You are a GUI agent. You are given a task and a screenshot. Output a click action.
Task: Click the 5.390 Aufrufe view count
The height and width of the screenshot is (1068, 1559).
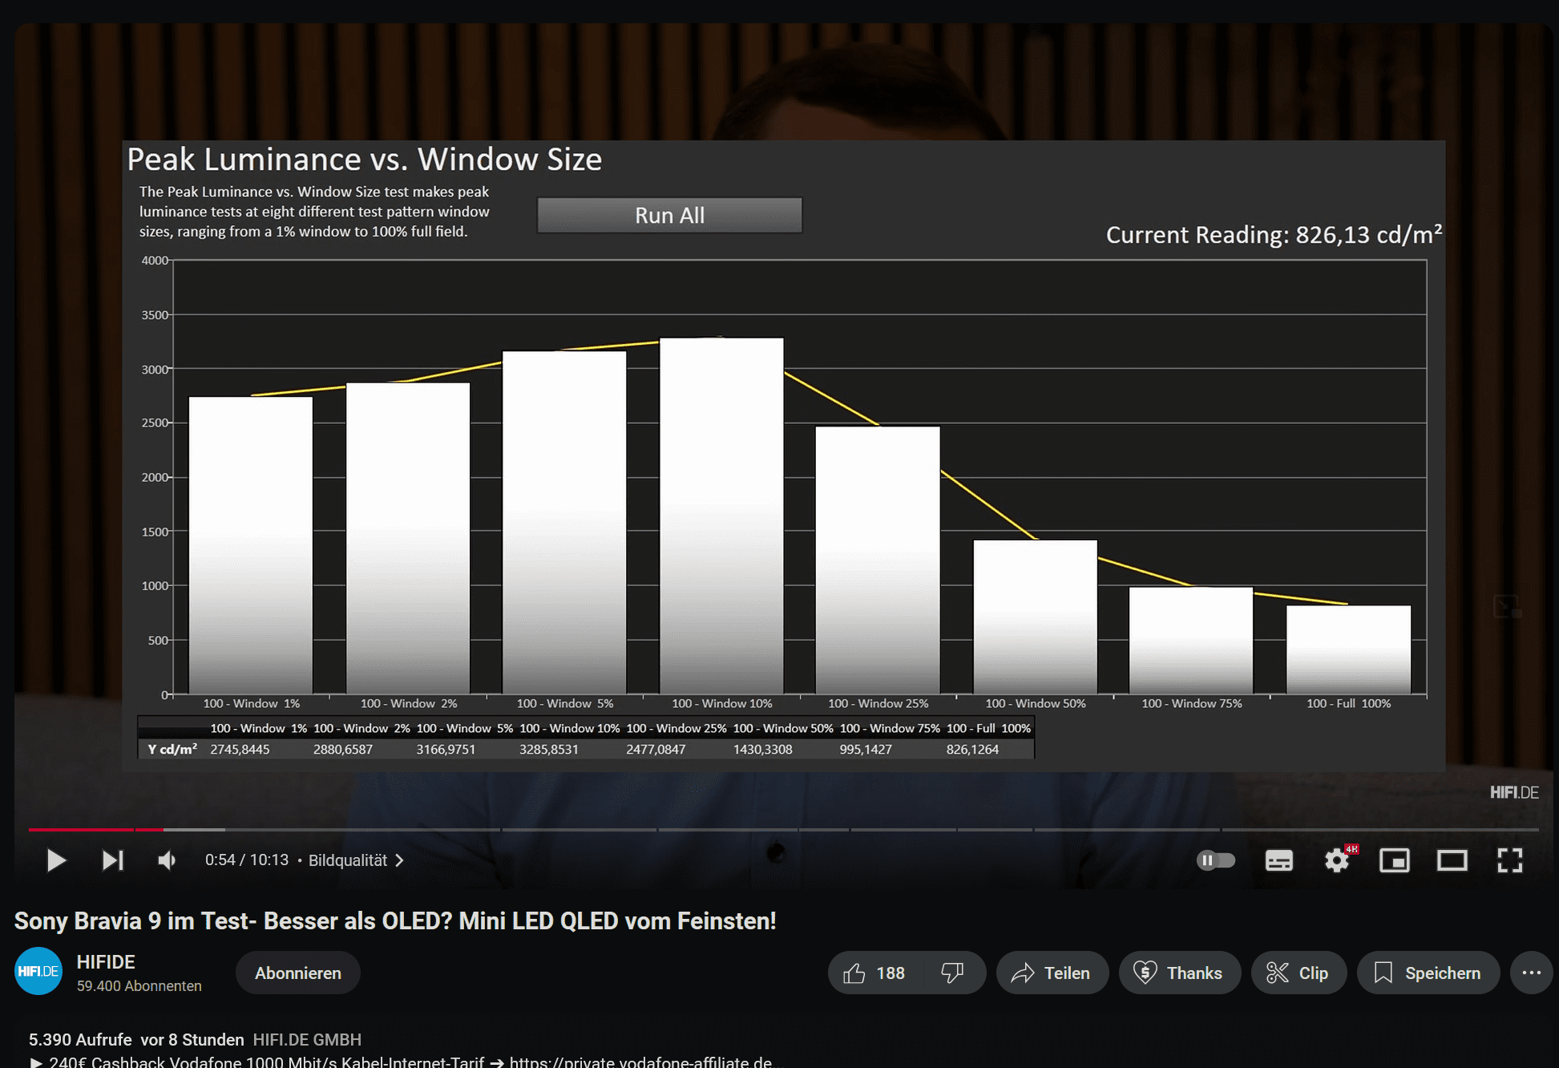click(x=80, y=1039)
